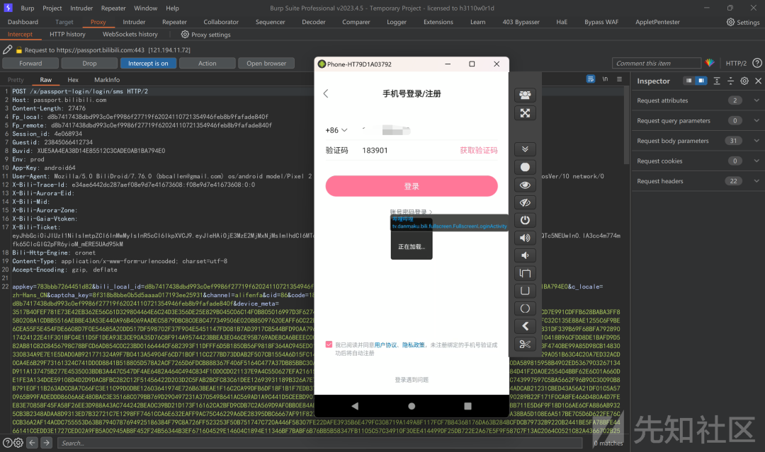This screenshot has height=452, width=765.
Task: Tap the Android home circle in the phone navbar
Action: (x=412, y=406)
